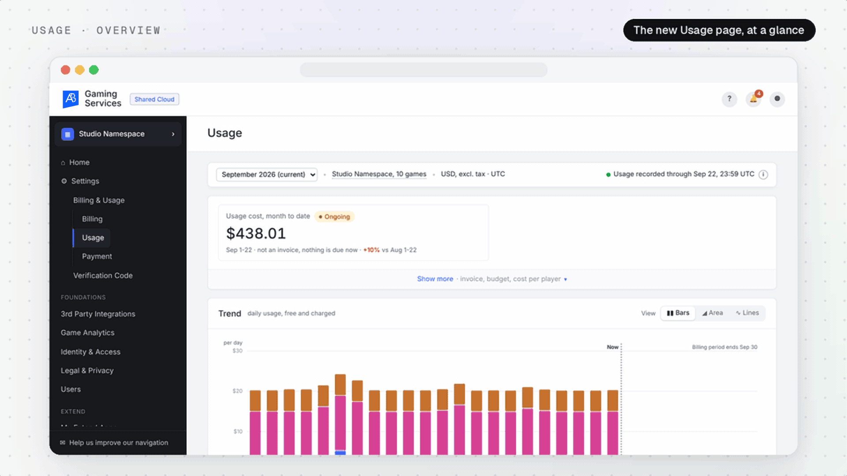The image size is (847, 476).
Task: Click the $438.01 usage cost amount
Action: [256, 233]
